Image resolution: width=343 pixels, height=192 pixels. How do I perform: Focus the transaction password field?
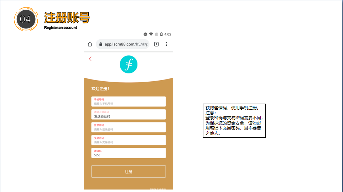coord(129,140)
